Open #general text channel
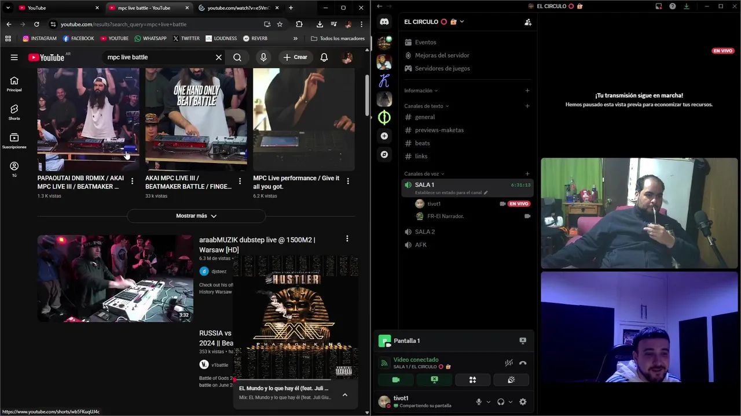 pyautogui.click(x=467, y=117)
